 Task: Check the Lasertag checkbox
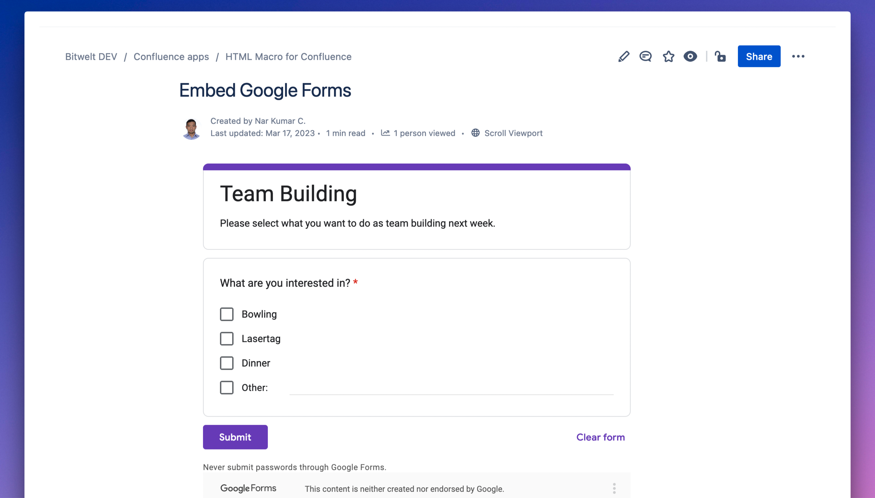(x=227, y=338)
